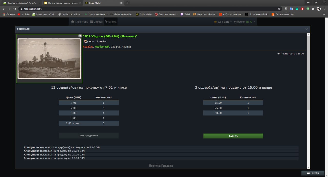Open the Chrome profile avatar

(x=319, y=9)
